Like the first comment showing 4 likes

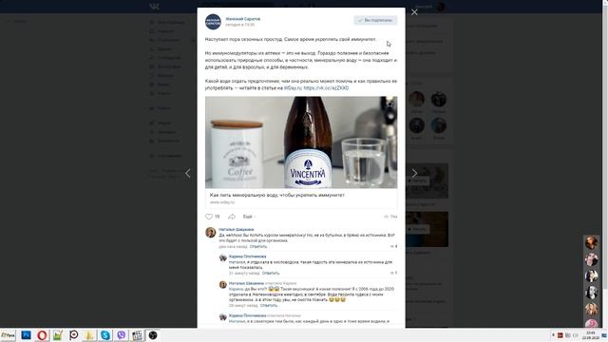[393, 247]
